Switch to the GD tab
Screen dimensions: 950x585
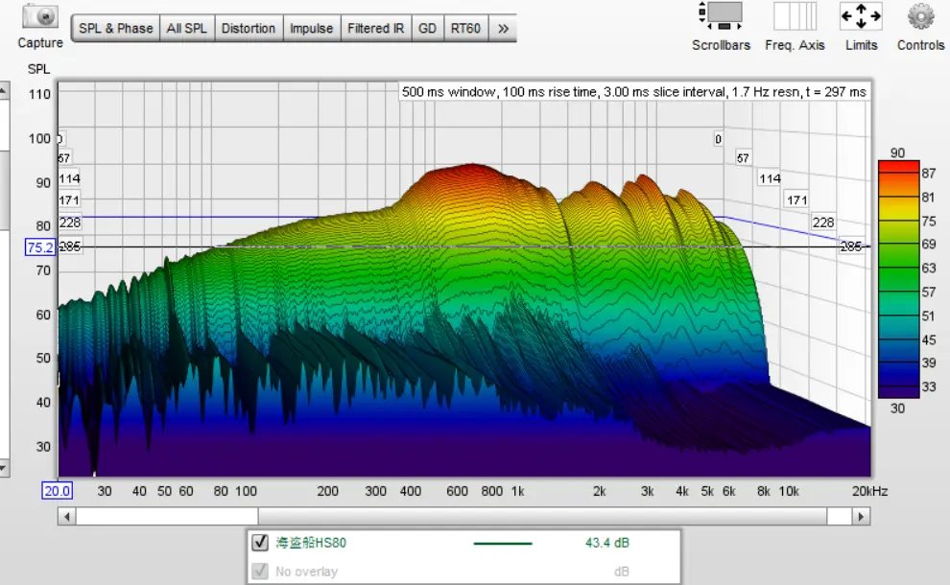tap(427, 29)
